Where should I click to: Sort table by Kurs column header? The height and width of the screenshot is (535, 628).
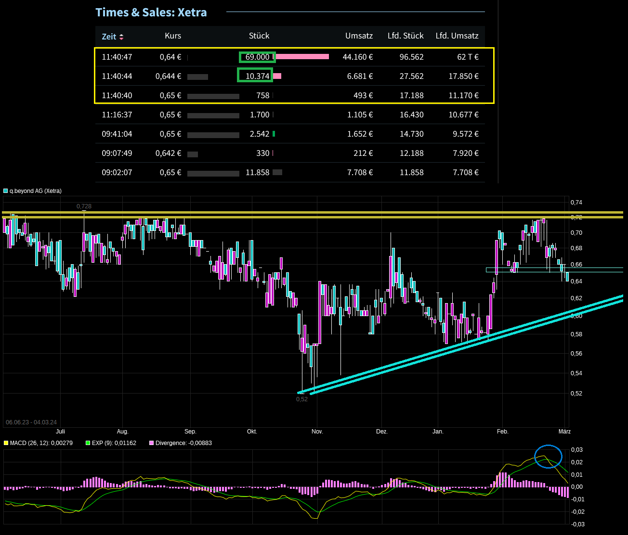172,36
